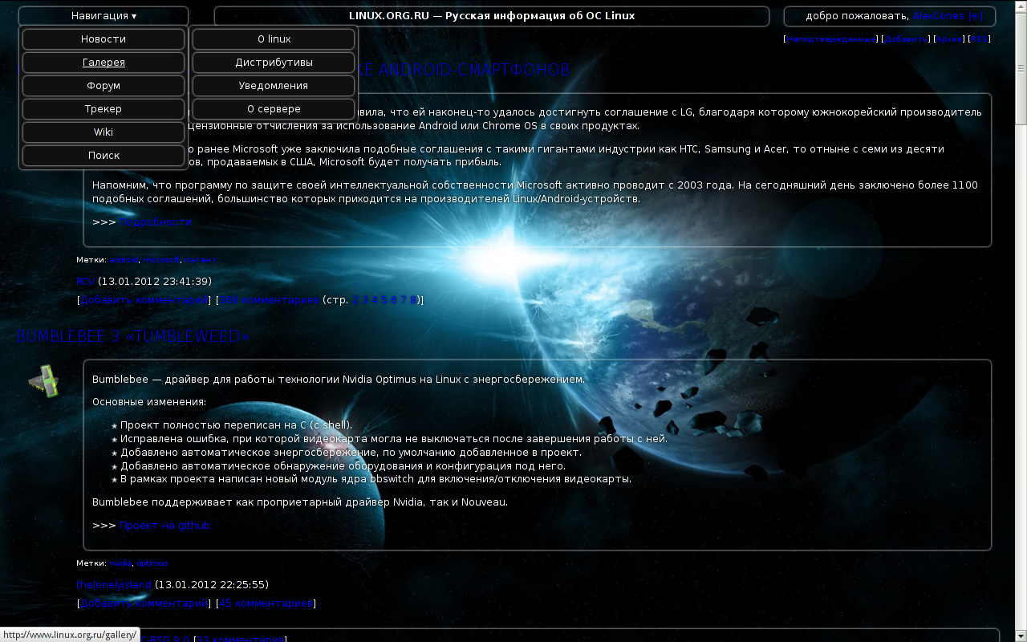Open thelonelyisland author profile

(114, 585)
